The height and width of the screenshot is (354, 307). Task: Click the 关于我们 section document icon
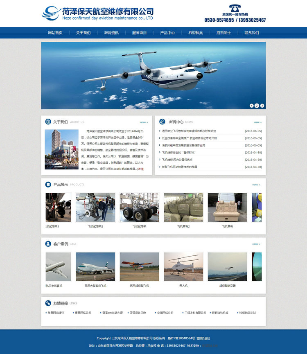click(x=48, y=122)
